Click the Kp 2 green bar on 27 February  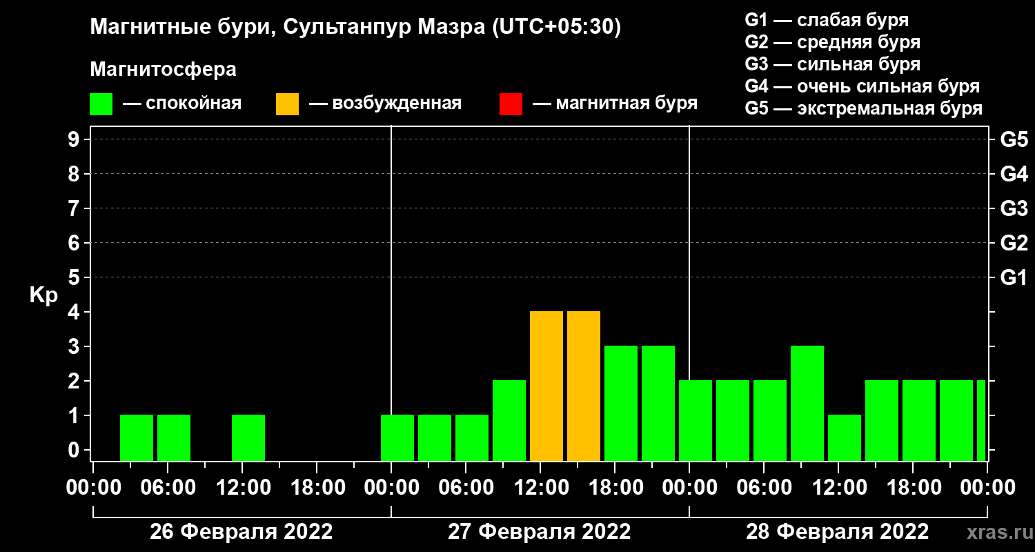[509, 420]
